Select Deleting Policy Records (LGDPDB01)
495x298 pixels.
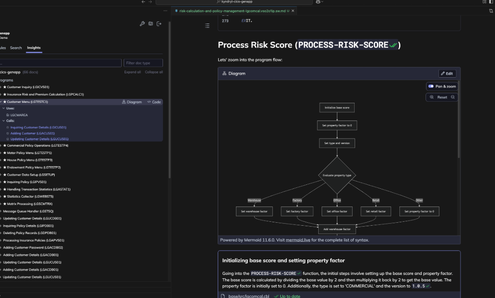pyautogui.click(x=30, y=233)
